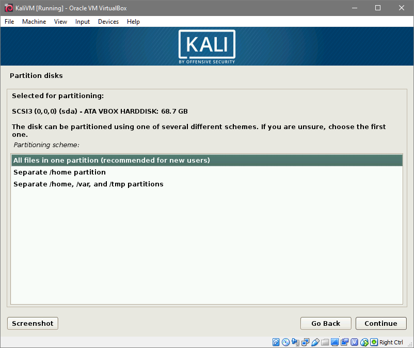Click the hard disk activity status icon

pyautogui.click(x=276, y=342)
